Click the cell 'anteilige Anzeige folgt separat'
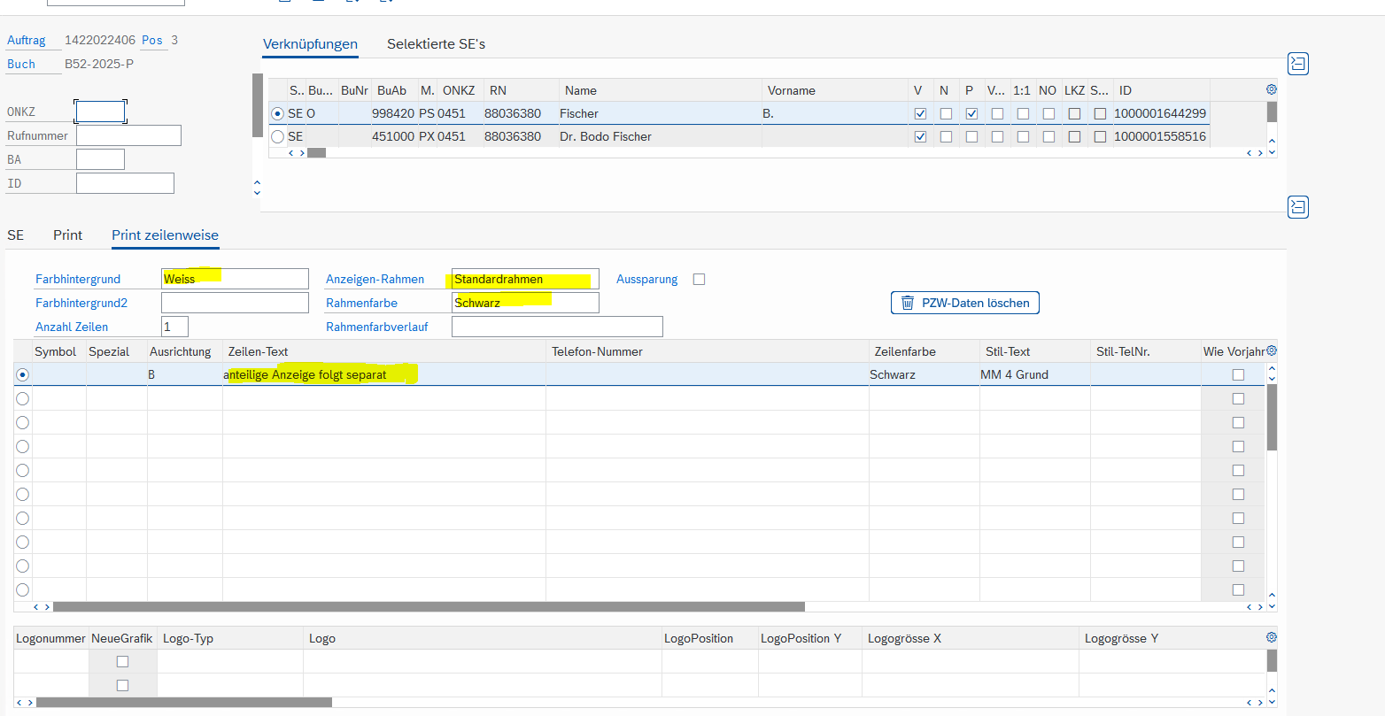1385x716 pixels. coord(384,374)
